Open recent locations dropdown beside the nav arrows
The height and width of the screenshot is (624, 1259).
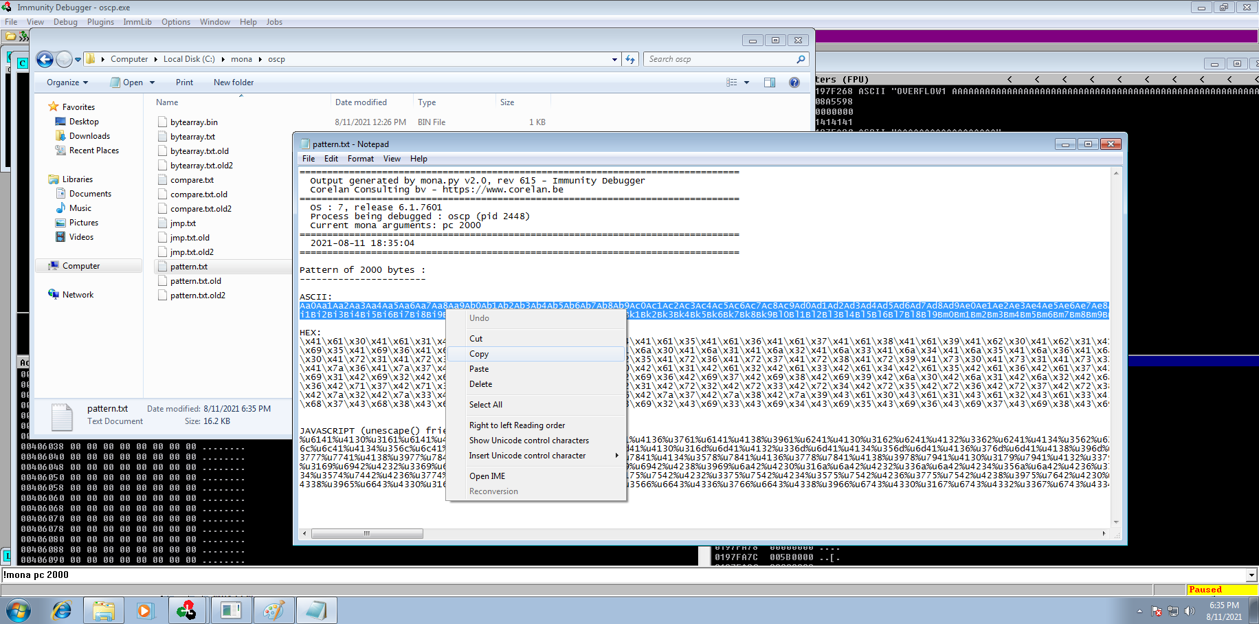pyautogui.click(x=78, y=60)
